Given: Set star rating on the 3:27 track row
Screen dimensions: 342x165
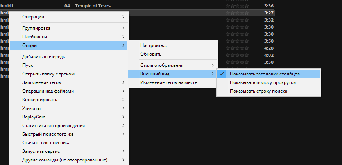Looking at the screenshot, I should point(237,13).
